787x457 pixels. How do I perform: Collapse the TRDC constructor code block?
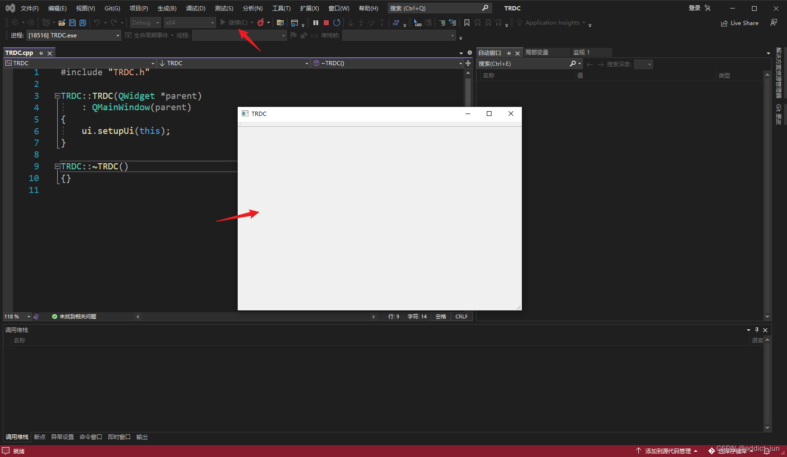pyautogui.click(x=57, y=96)
